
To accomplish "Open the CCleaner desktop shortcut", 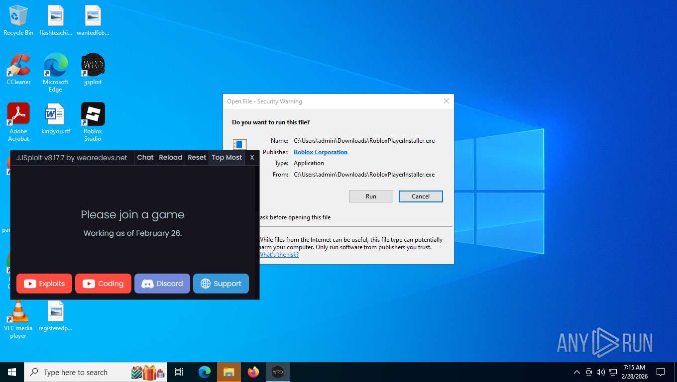I will click(18, 70).
